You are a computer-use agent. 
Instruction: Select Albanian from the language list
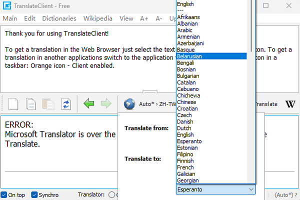coord(211,23)
